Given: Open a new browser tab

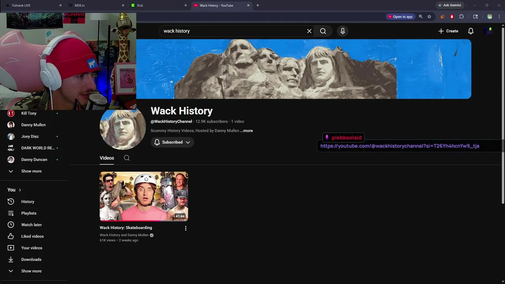Looking at the screenshot, I should [x=258, y=6].
